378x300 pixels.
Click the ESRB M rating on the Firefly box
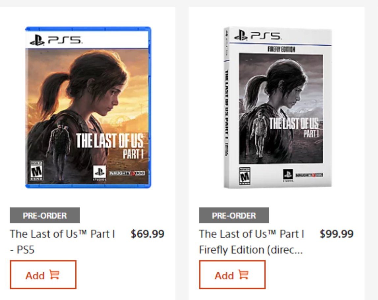[x=244, y=176]
